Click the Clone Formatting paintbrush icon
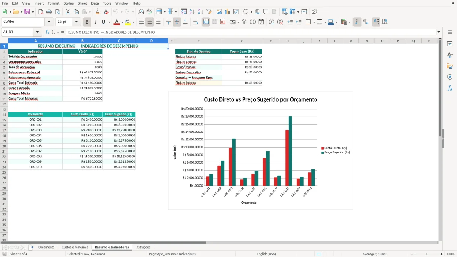Viewport: 457px width, 257px height. tap(98, 12)
